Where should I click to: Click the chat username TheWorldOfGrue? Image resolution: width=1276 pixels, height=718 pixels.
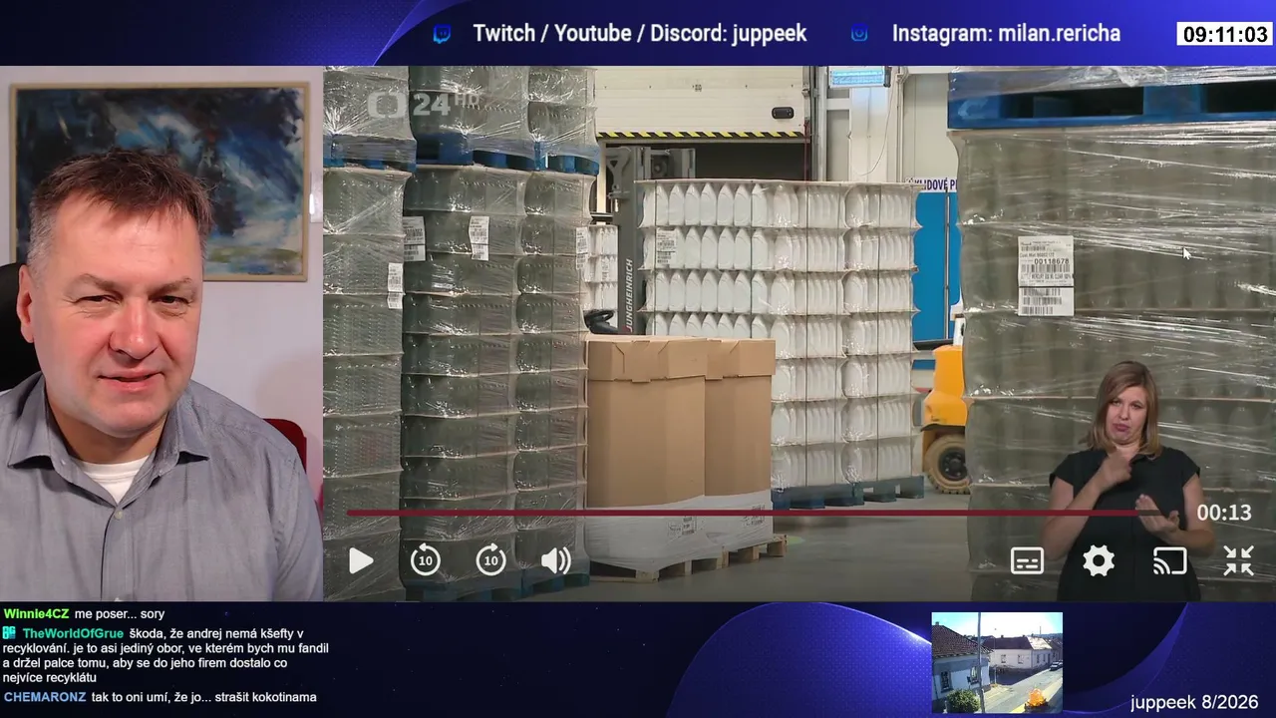point(73,634)
